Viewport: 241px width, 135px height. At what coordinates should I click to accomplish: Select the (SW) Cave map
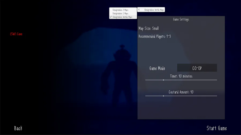pos(16,34)
